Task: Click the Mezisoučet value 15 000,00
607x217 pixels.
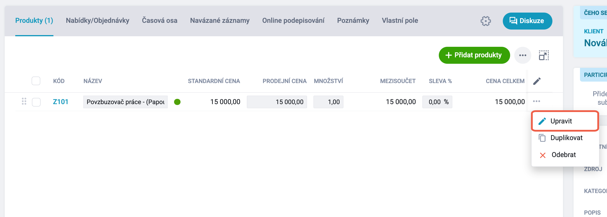Action: click(x=401, y=102)
